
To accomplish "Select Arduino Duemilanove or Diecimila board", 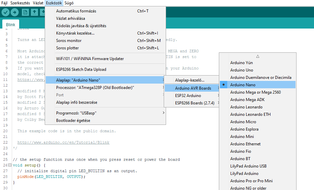I will (258, 78).
